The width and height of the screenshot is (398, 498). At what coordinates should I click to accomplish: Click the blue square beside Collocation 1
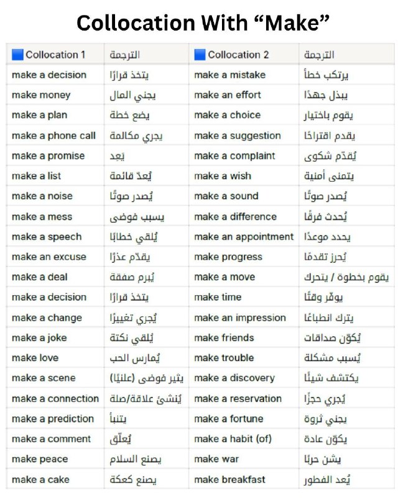(x=17, y=55)
